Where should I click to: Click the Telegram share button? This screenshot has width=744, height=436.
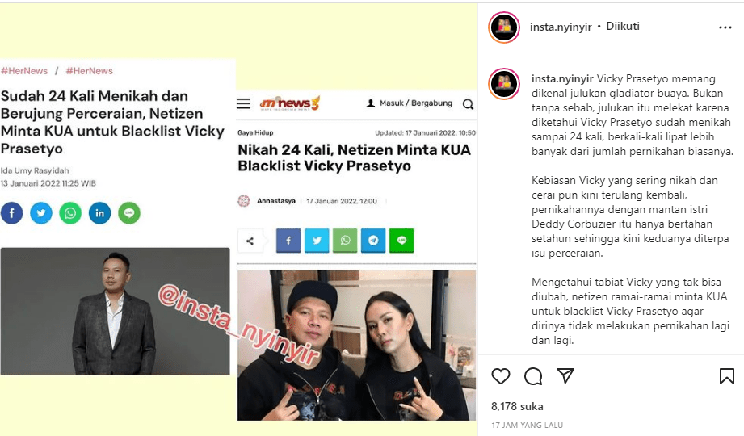(373, 241)
